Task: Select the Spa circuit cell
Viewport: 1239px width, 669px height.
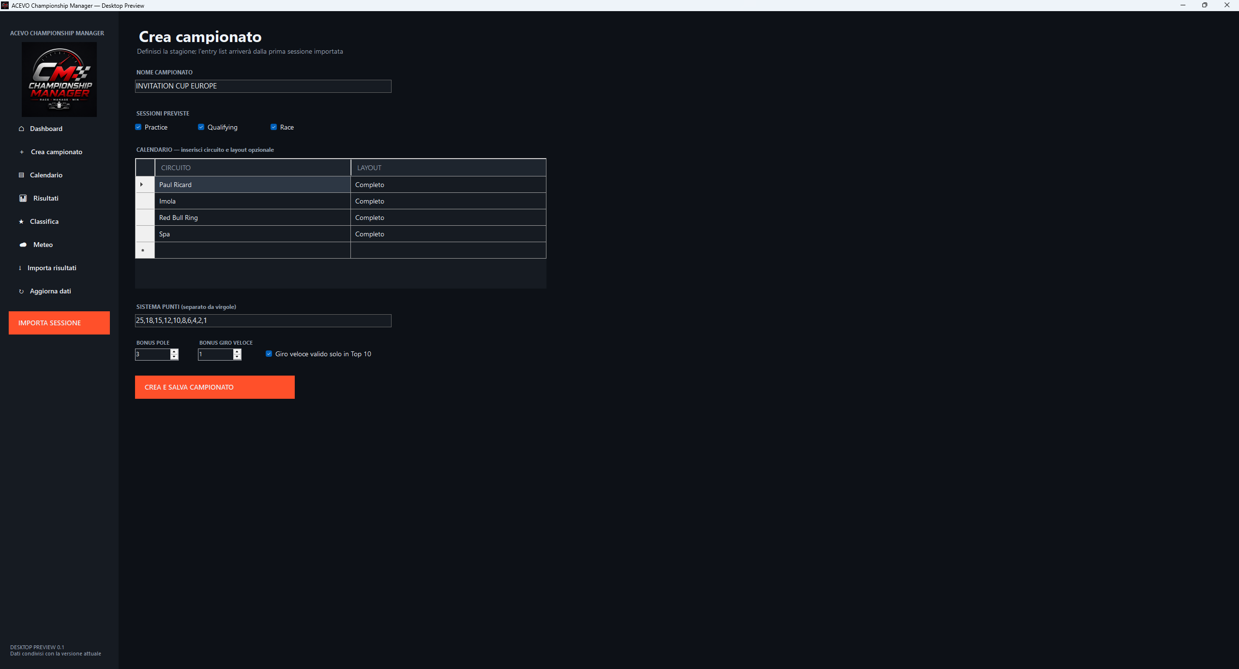Action: pos(253,234)
